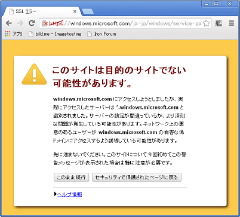Open the extension icon beside the address bar
This screenshot has width=240, height=217.
click(219, 23)
